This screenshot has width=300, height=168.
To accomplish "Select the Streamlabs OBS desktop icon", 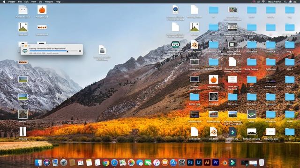I will coord(175,45).
